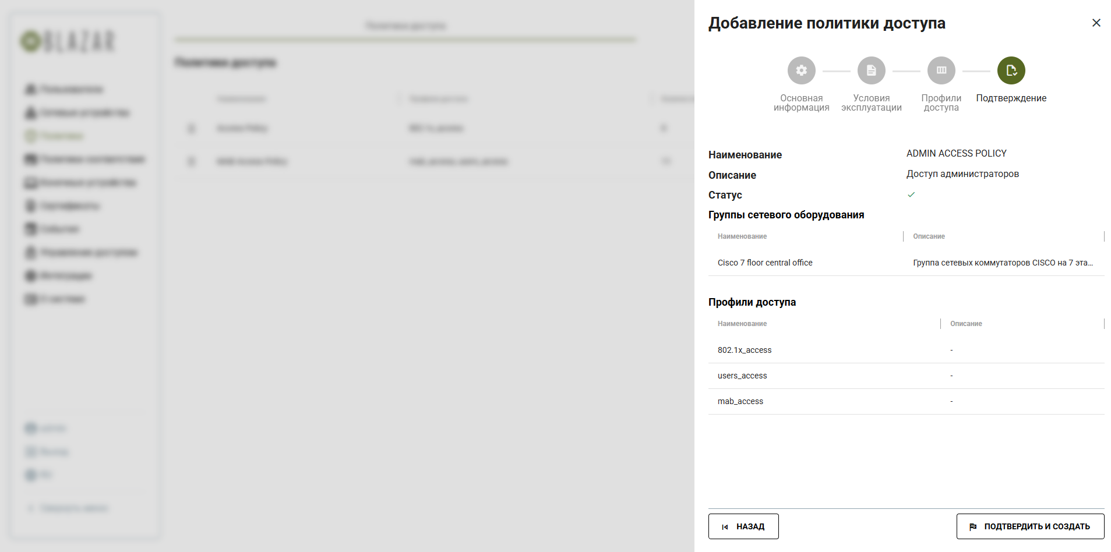Click the Доступ администраторов description value
The image size is (1111, 552).
[x=962, y=174]
